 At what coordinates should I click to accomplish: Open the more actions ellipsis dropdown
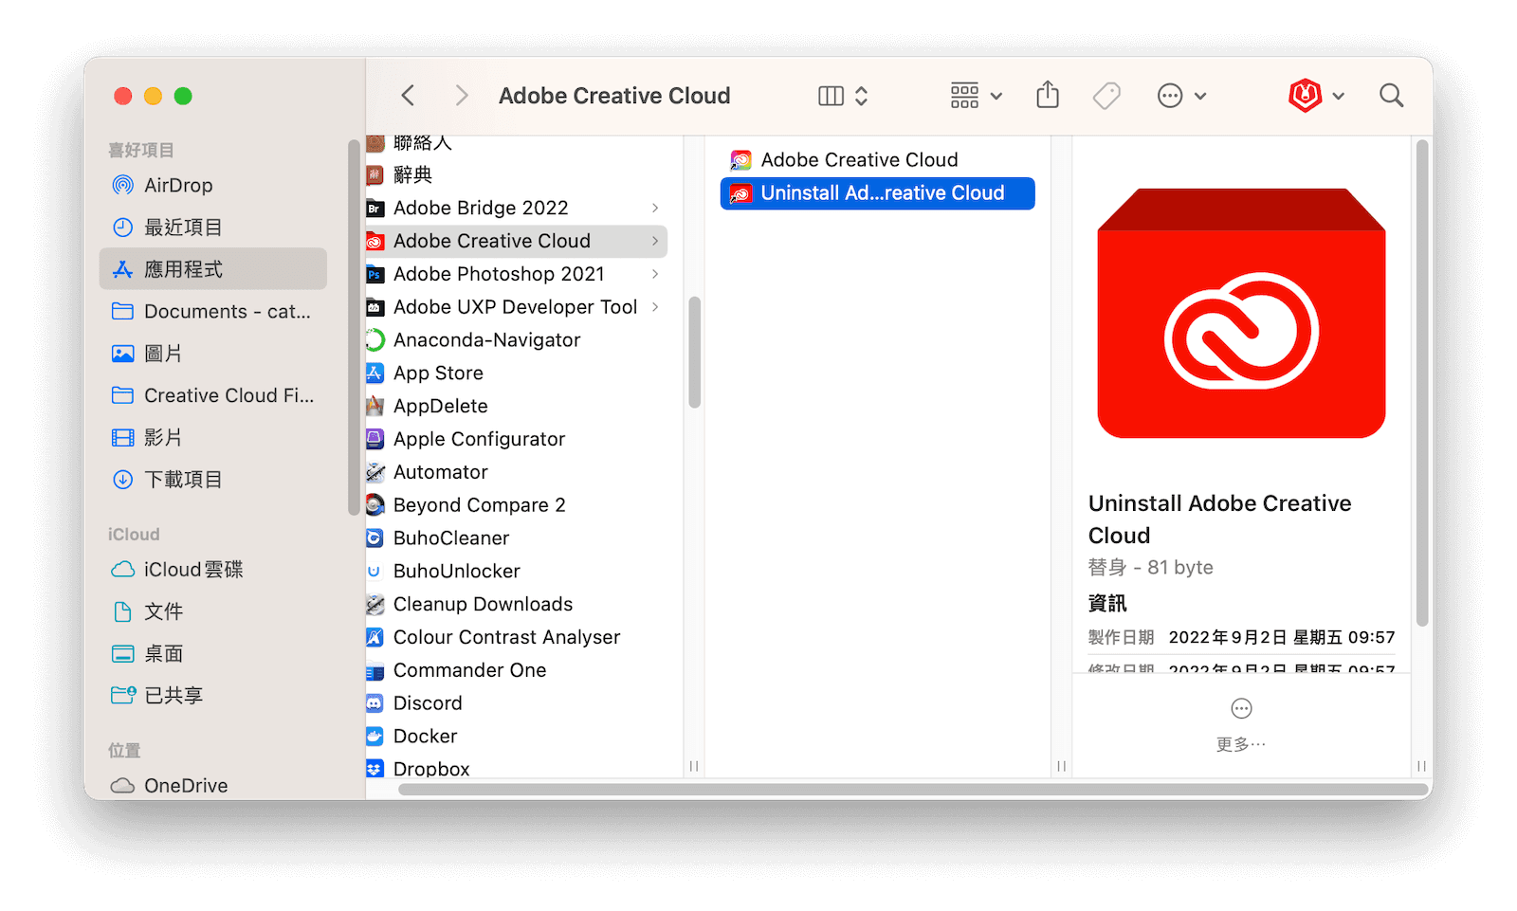1179,95
